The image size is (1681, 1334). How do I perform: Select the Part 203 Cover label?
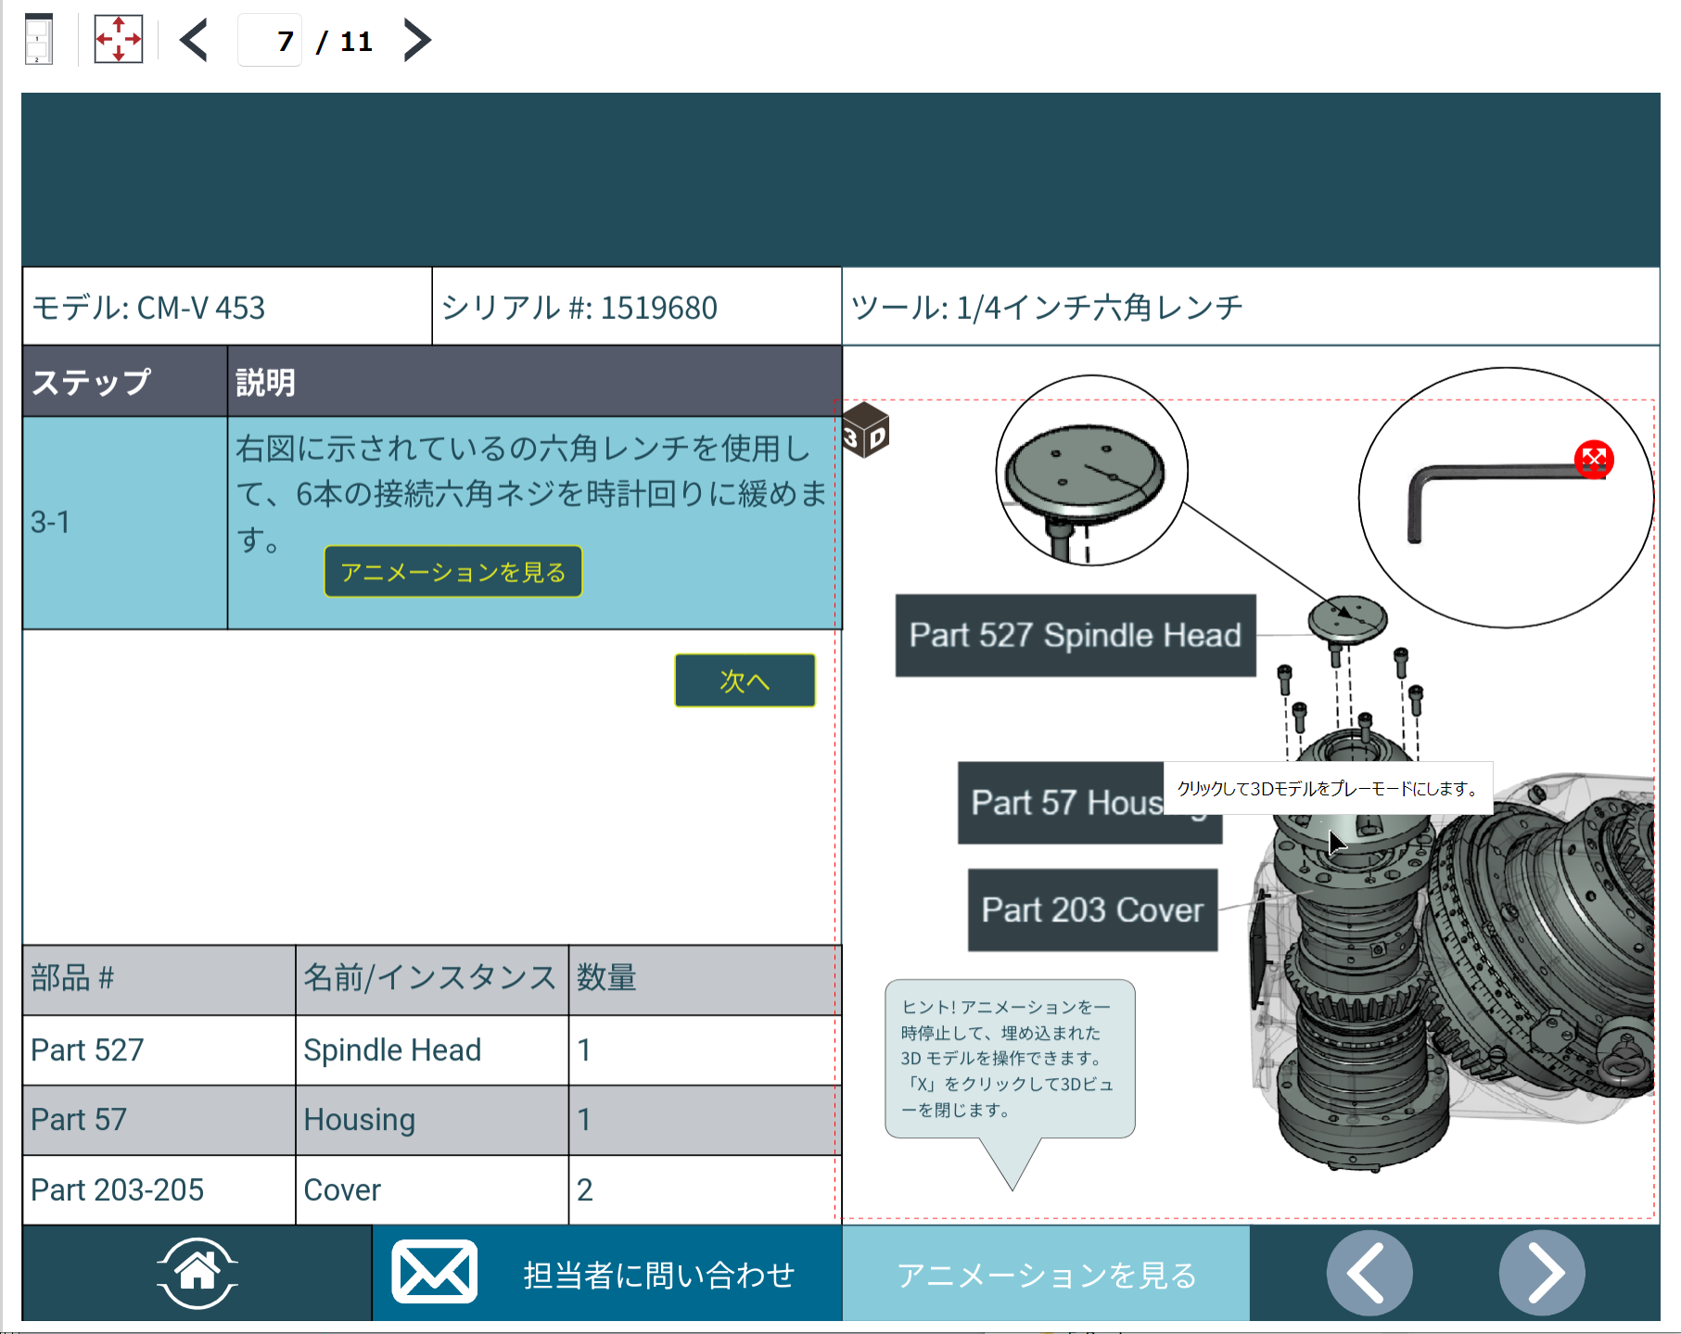1092,909
